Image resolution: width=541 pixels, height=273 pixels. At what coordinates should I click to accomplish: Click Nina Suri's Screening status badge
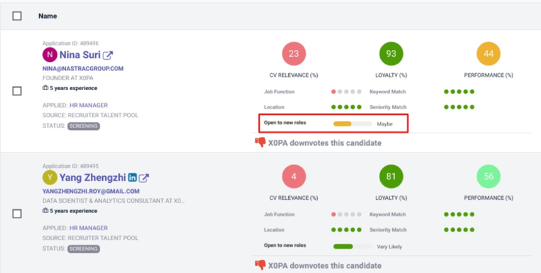[83, 126]
